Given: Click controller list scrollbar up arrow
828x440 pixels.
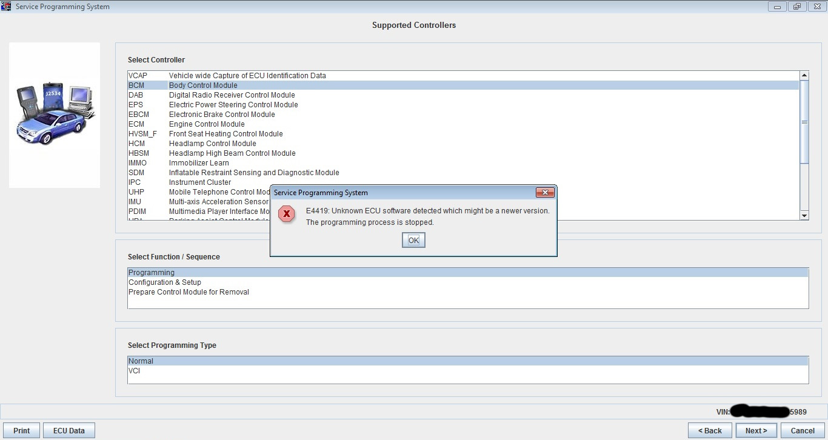Looking at the screenshot, I should tap(804, 76).
